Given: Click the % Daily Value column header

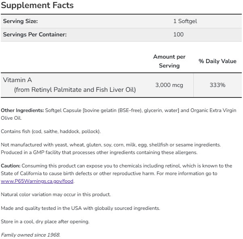Looking at the screenshot, I should tap(217, 61).
